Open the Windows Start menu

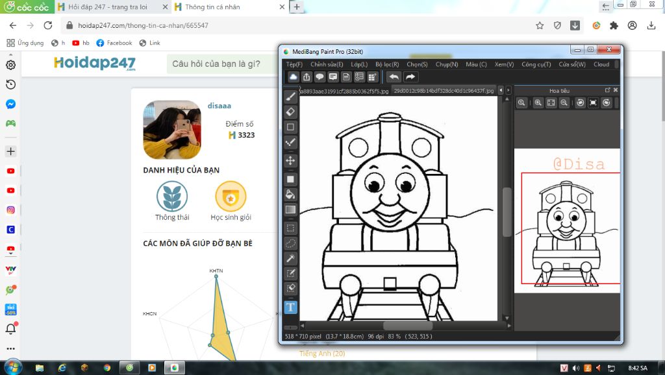13,367
